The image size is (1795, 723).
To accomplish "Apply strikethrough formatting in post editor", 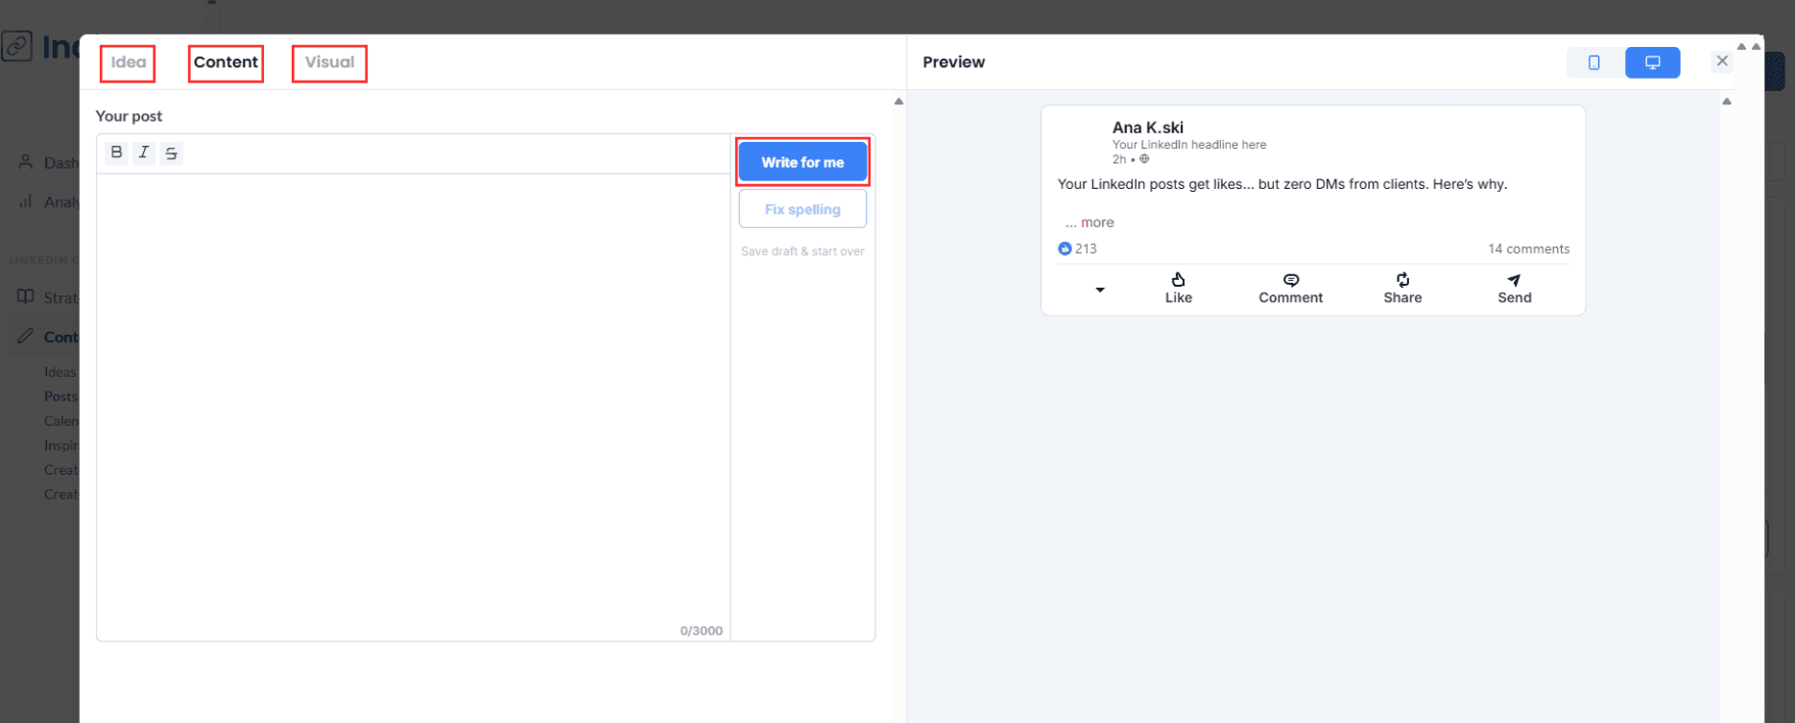I will point(172,153).
